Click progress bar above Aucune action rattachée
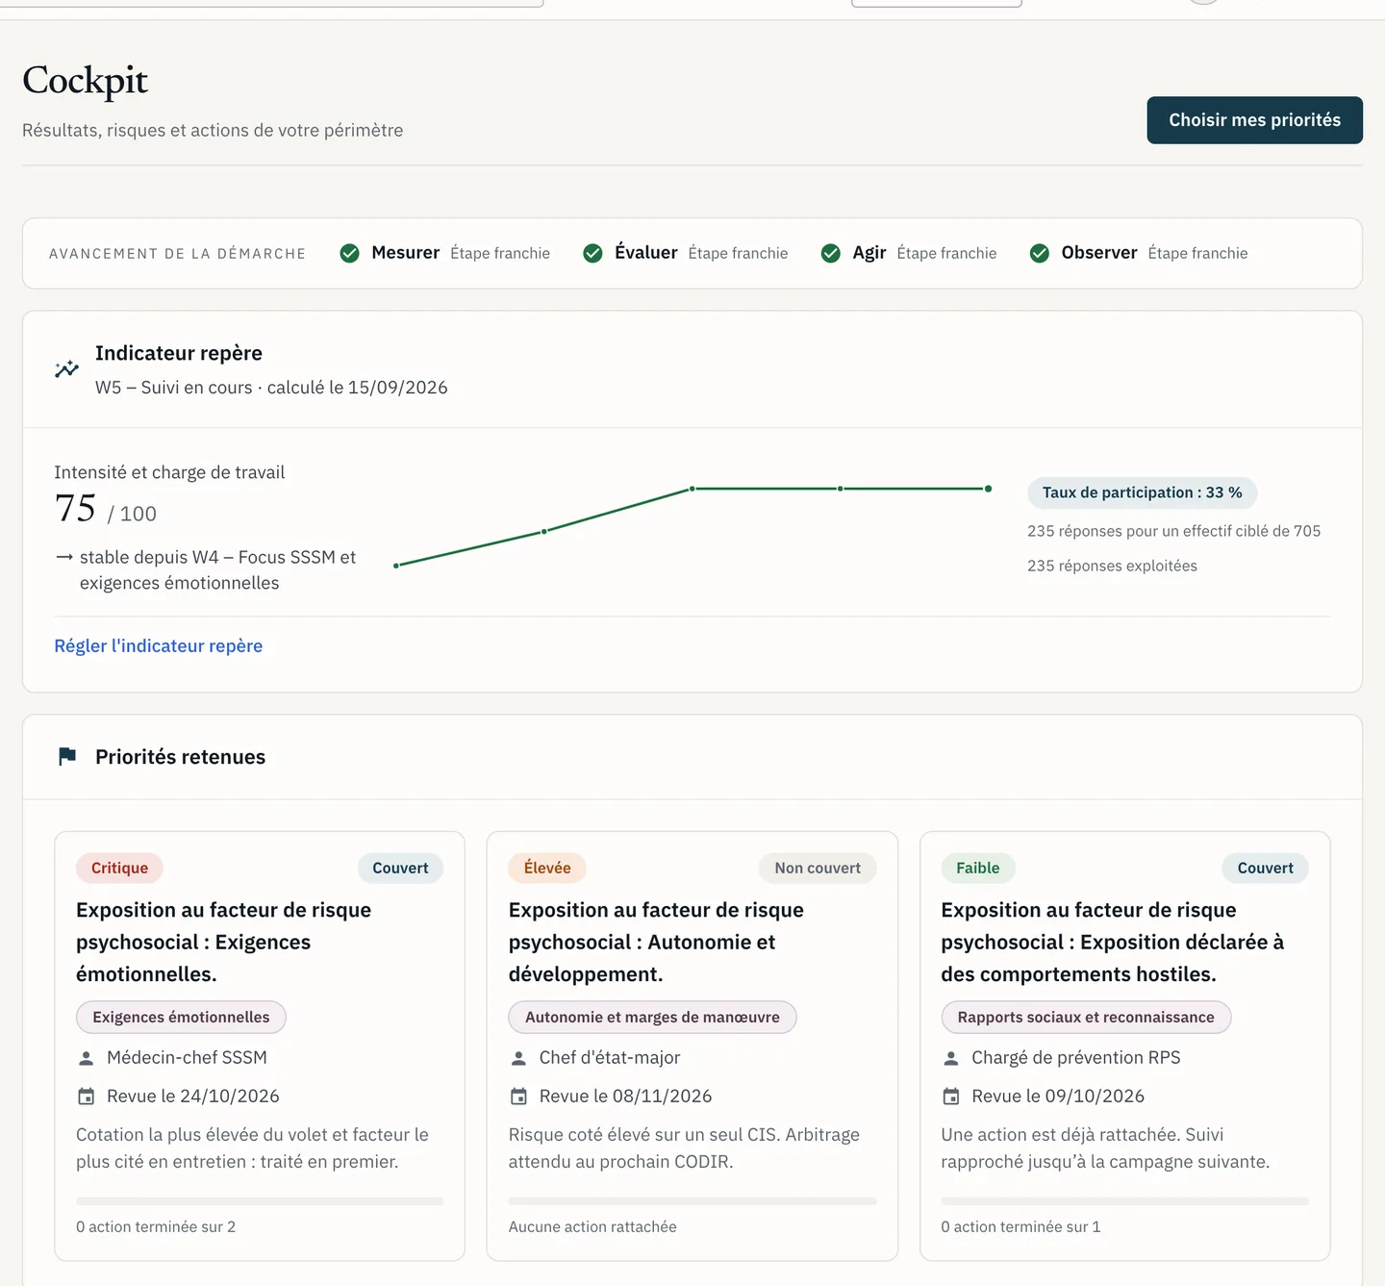This screenshot has width=1385, height=1286. coord(692,1201)
